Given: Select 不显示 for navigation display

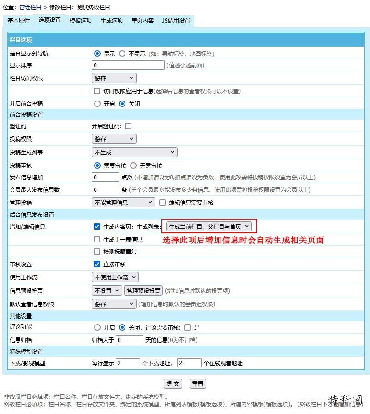Looking at the screenshot, I should point(122,53).
